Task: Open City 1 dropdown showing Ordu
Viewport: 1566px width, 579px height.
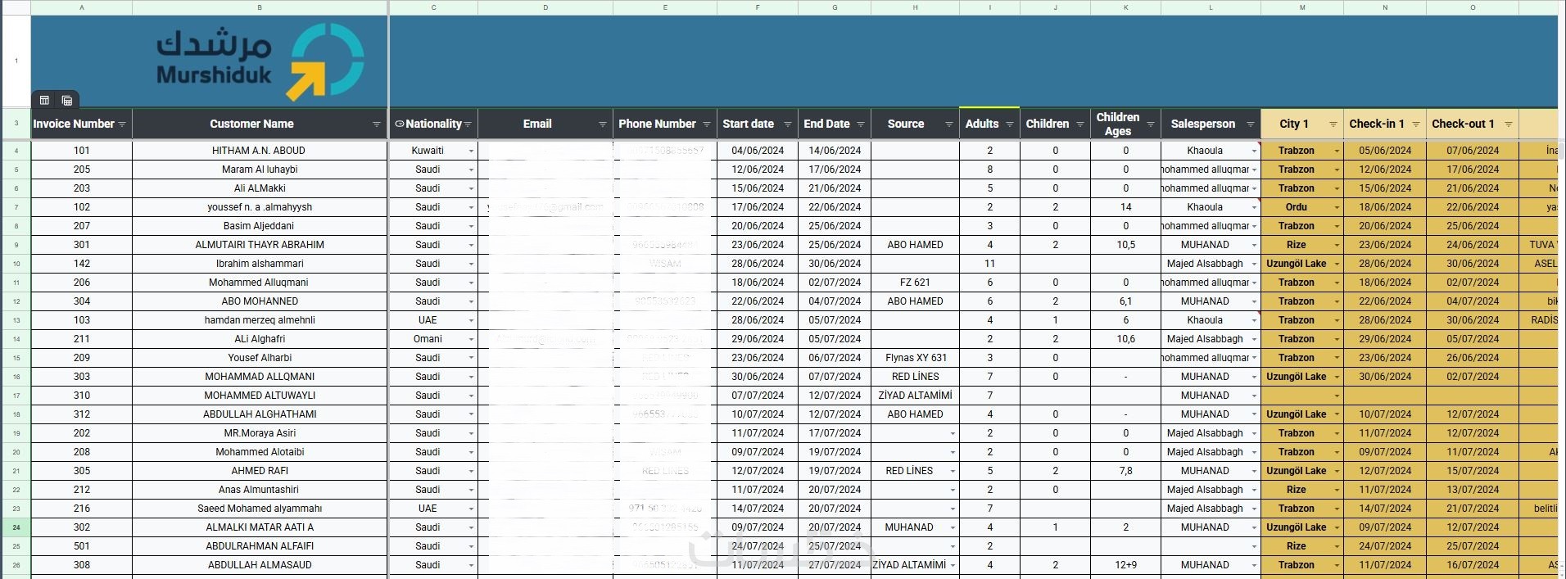Action: click(1337, 207)
